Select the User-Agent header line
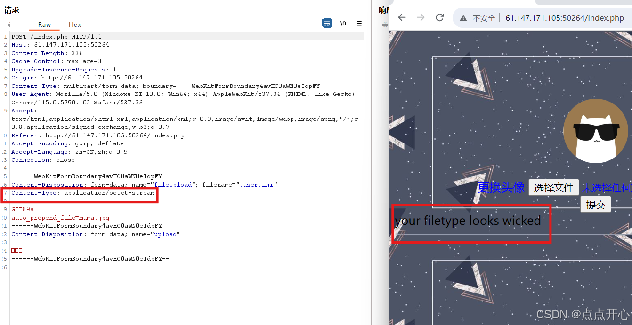Screen dimensions: 632x325 [183, 98]
